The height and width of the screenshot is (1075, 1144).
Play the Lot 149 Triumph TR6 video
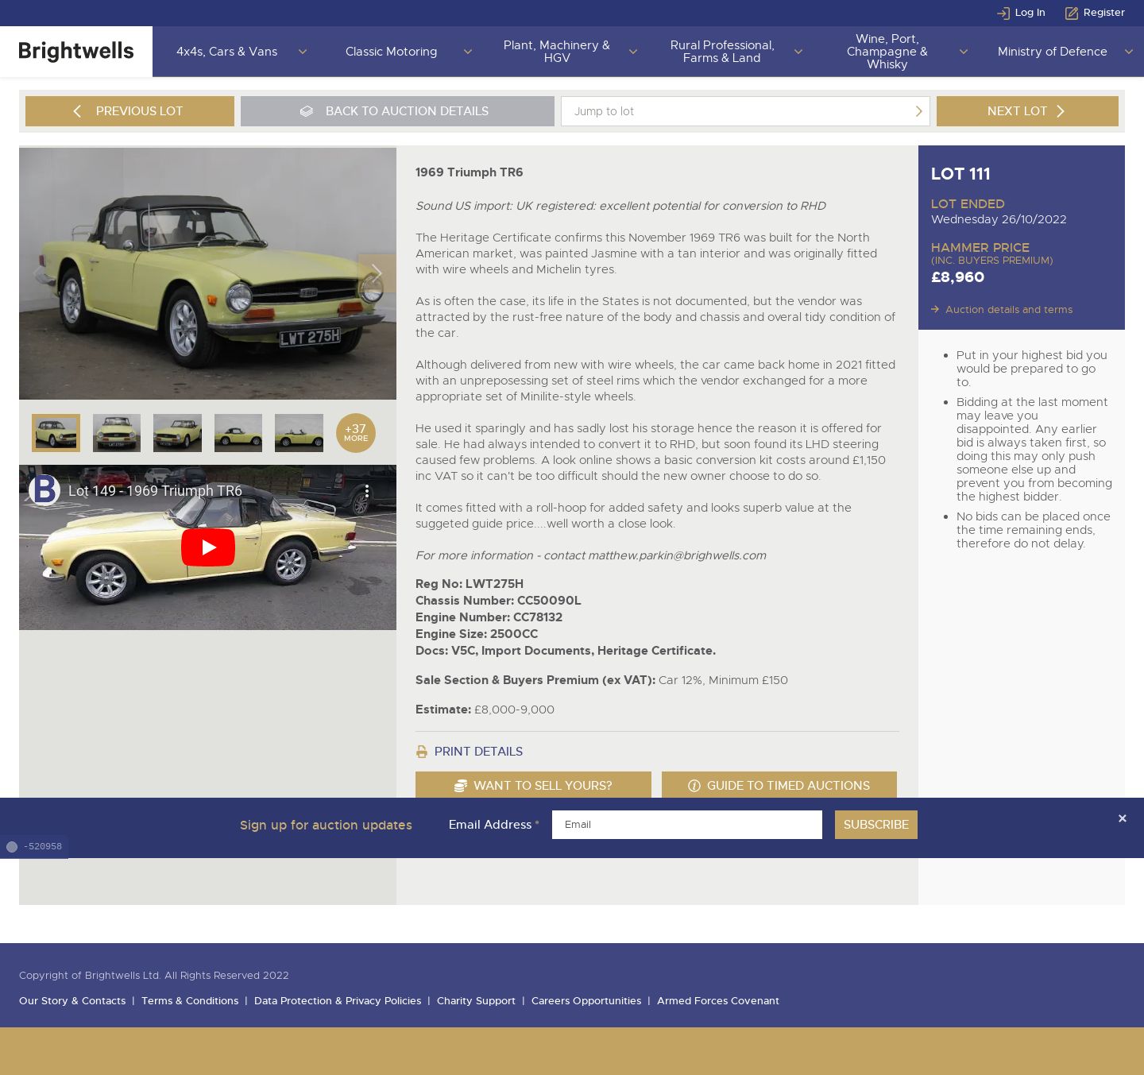[207, 547]
